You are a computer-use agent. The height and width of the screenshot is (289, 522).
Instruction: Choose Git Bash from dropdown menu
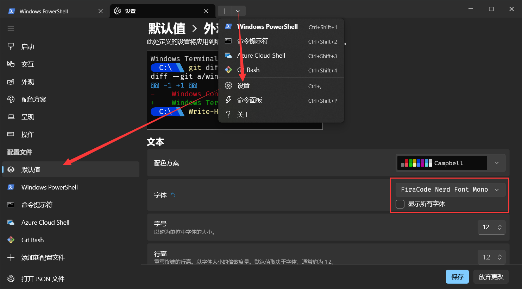[x=281, y=70]
